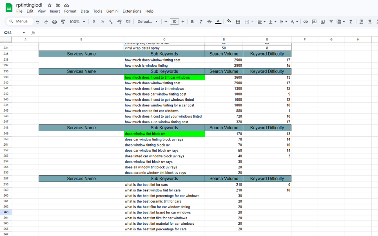
Task: Click the paint format roller icon
Action: 63,22
